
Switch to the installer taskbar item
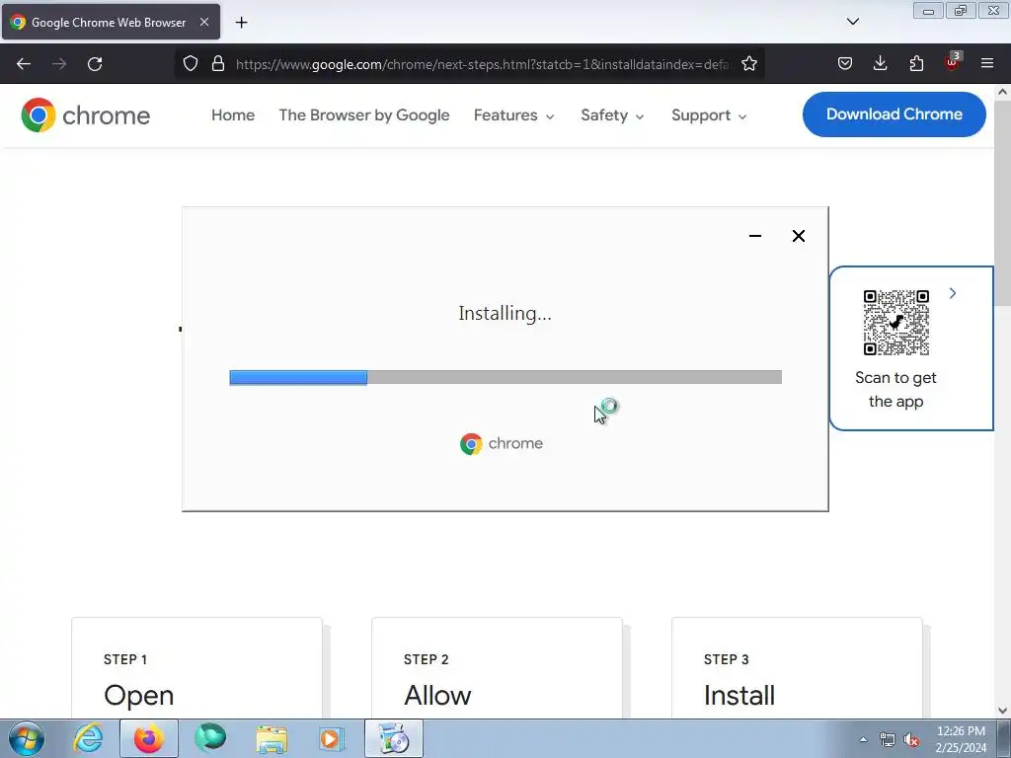coord(393,738)
